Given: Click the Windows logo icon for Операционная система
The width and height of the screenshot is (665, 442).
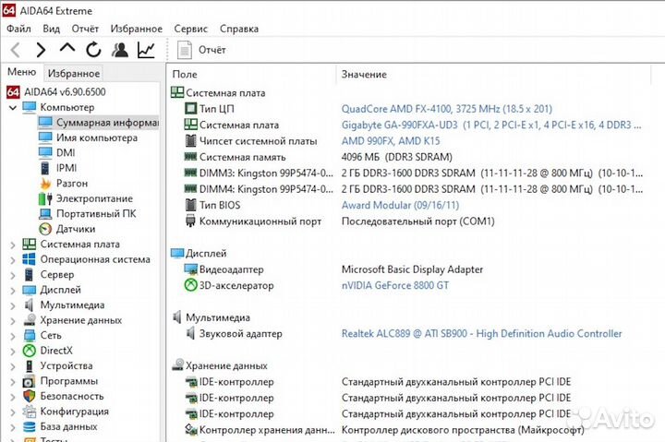Looking at the screenshot, I should (x=29, y=259).
